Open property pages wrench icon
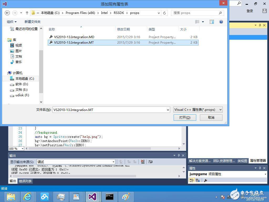Screen dimensions: 269x202 pos(206,180)
